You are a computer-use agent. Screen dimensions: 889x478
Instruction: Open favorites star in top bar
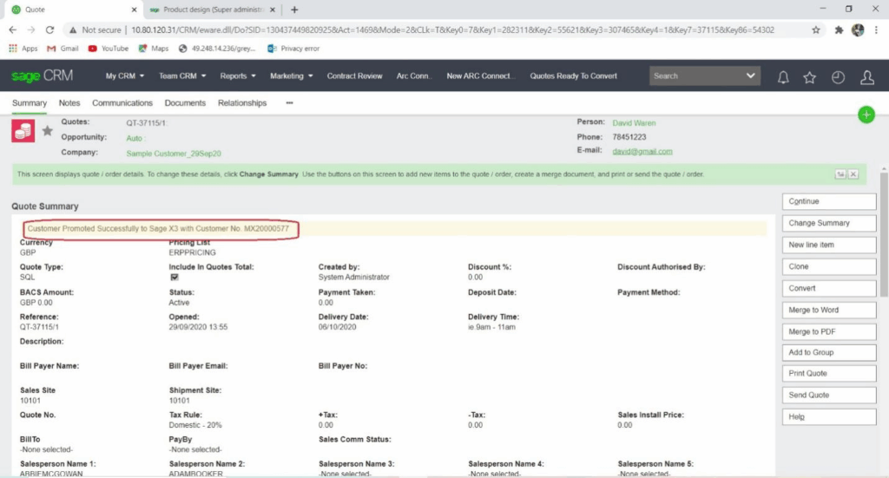point(809,77)
